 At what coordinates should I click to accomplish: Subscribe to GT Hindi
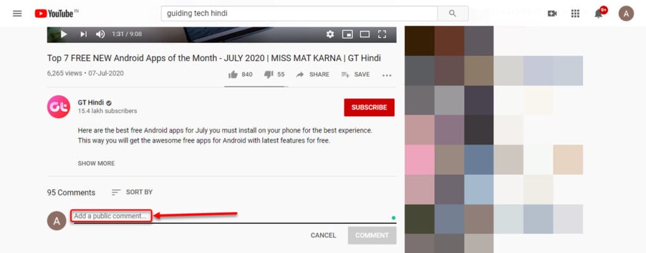point(369,107)
